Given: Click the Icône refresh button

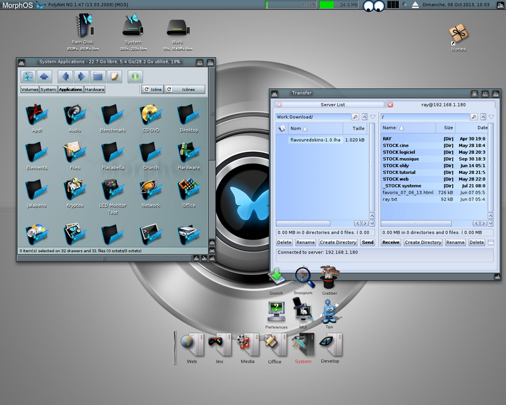Looking at the screenshot, I should coord(153,89).
